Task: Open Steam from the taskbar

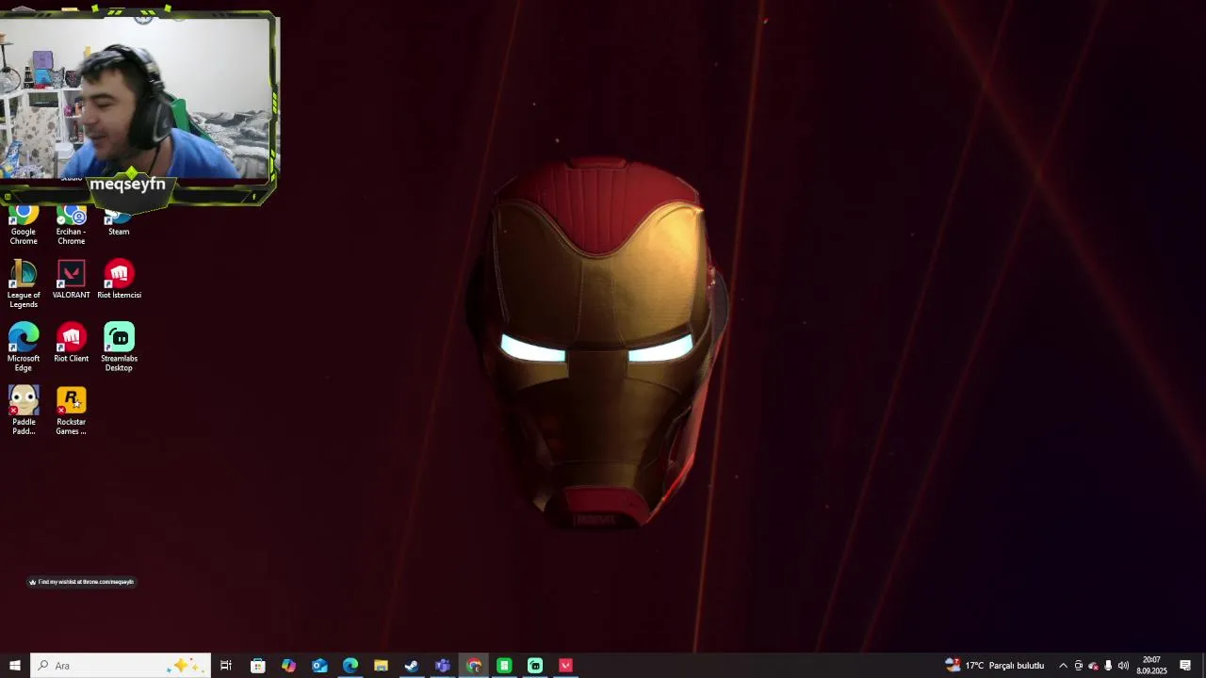Action: [412, 666]
